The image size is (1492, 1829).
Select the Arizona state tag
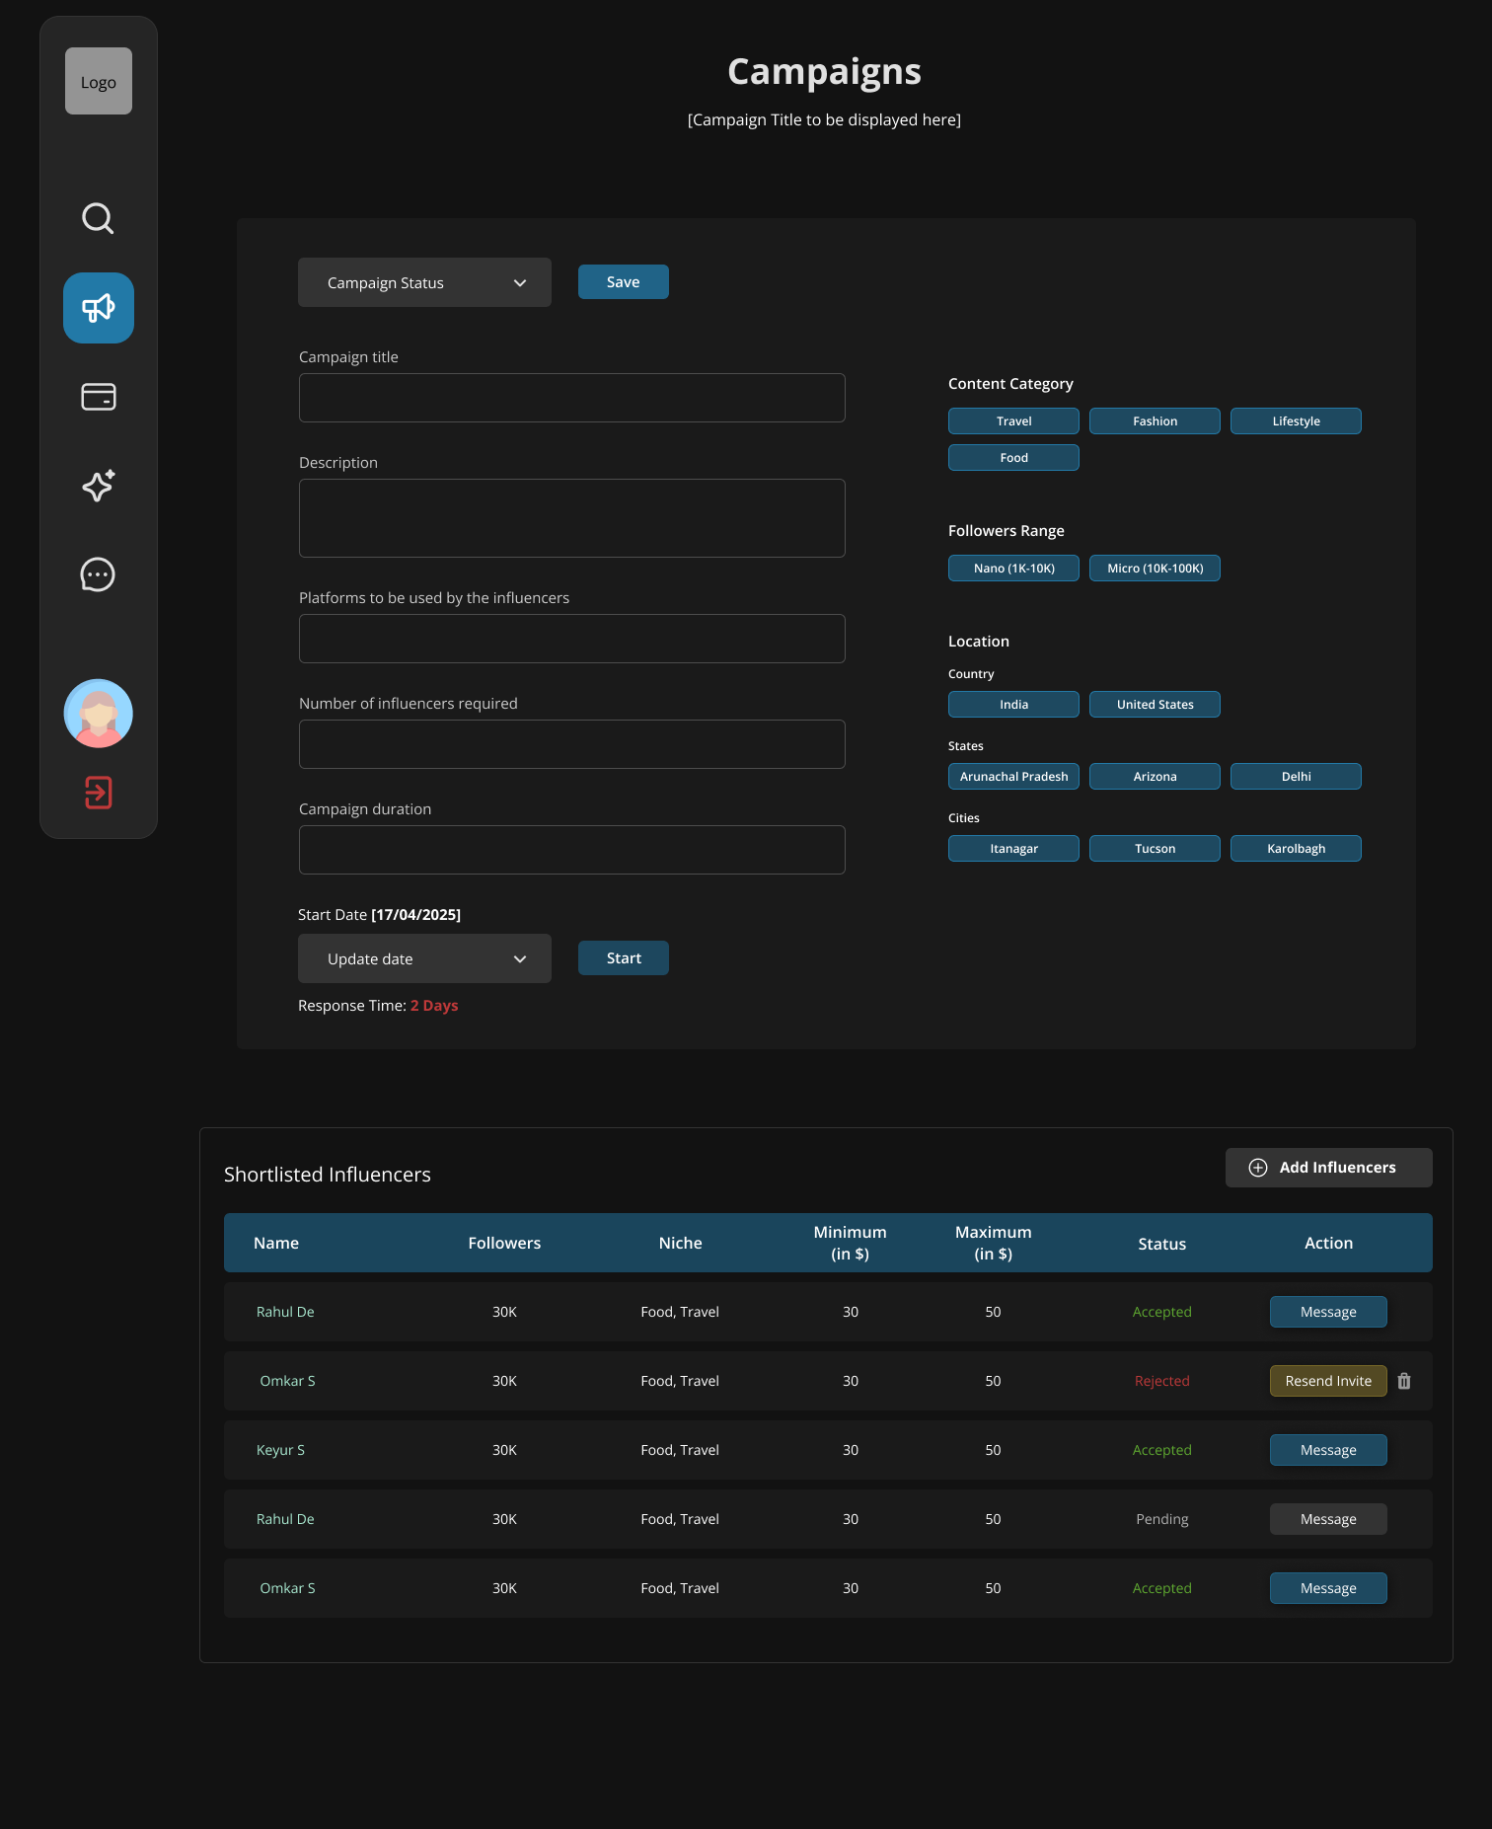(1155, 776)
